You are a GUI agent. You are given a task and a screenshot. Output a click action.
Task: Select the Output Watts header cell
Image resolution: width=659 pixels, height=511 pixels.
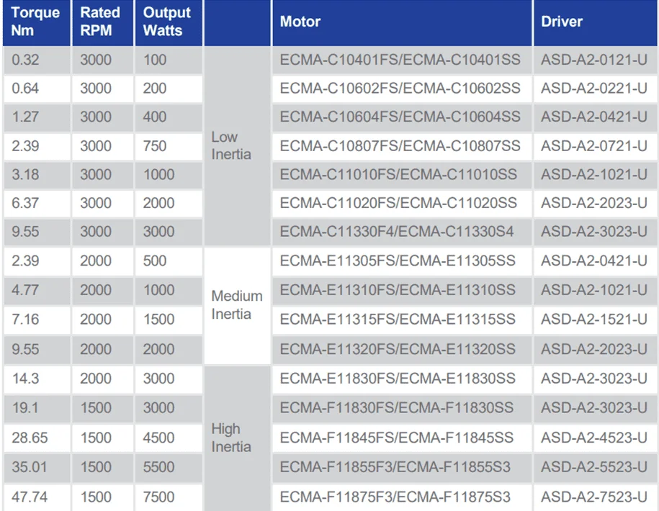coord(169,22)
